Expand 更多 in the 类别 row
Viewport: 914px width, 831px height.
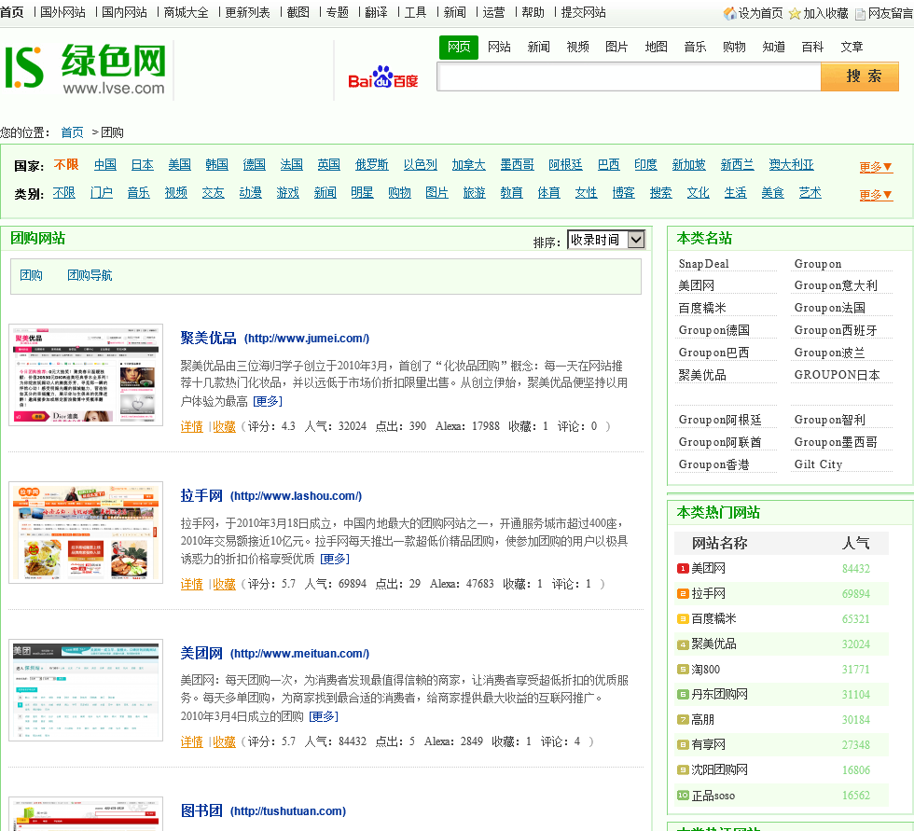click(x=876, y=195)
